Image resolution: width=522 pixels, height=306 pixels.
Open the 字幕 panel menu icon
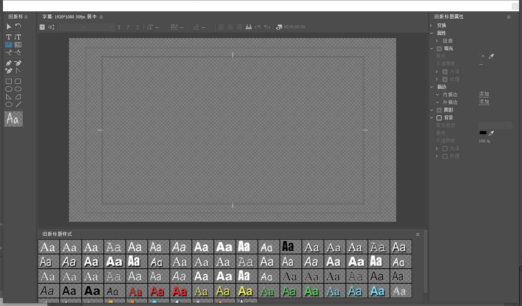[101, 17]
